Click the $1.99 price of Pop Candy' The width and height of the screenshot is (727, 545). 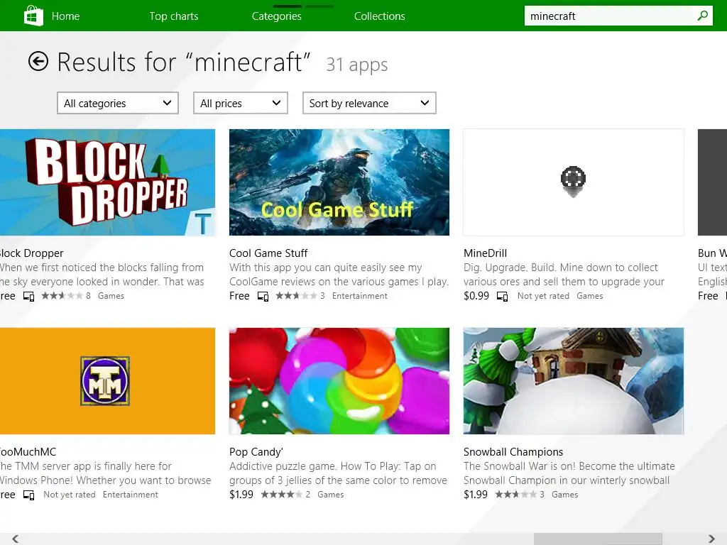241,495
